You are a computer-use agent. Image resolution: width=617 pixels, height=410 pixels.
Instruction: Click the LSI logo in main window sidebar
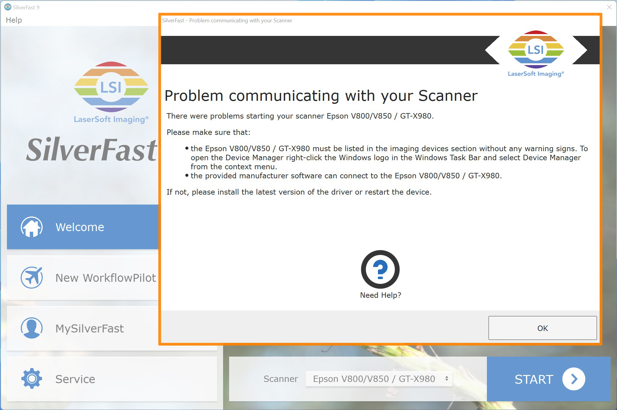pyautogui.click(x=111, y=92)
